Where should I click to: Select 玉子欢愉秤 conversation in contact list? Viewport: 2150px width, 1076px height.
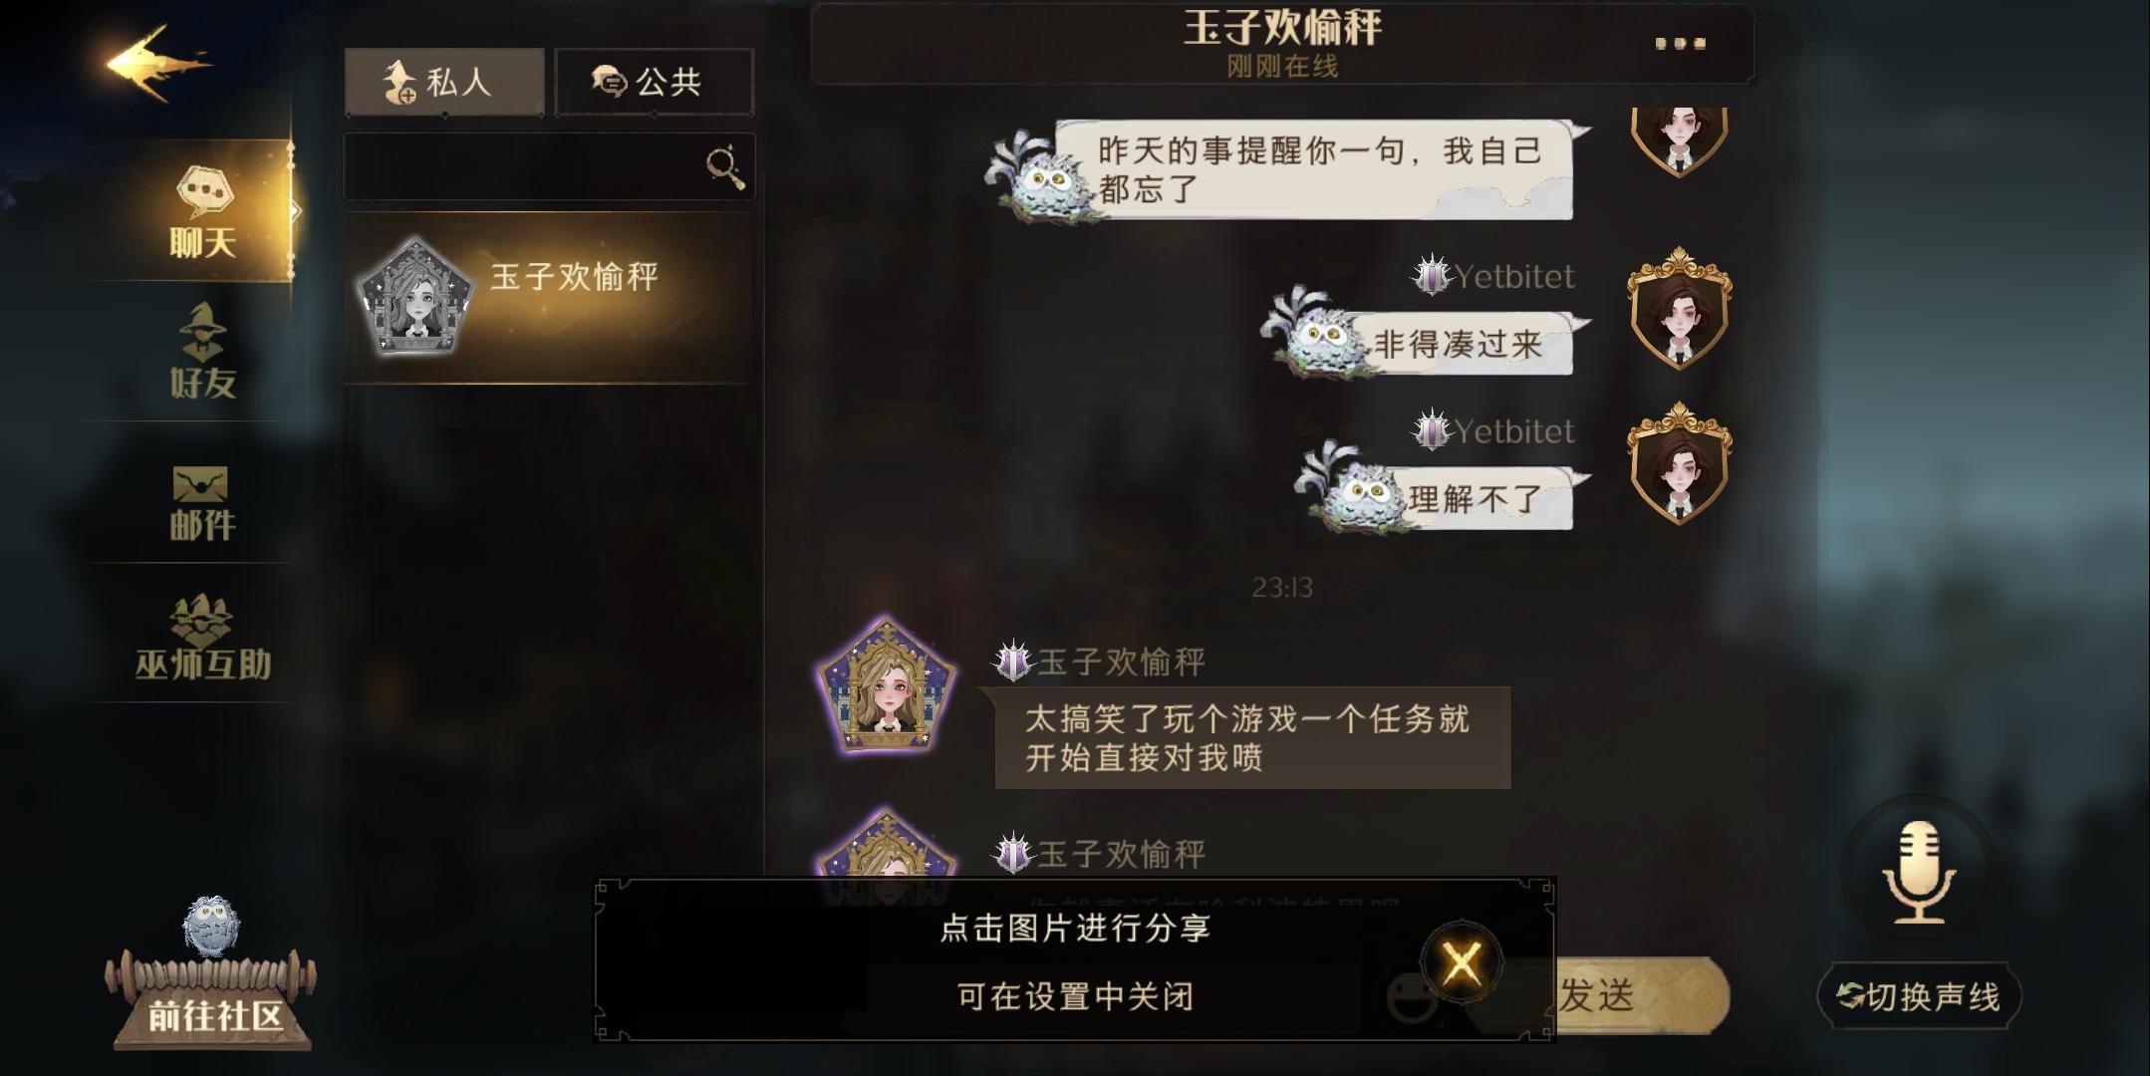[x=549, y=297]
